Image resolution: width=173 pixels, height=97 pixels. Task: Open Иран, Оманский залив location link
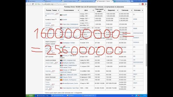pyautogui.click(x=70, y=75)
